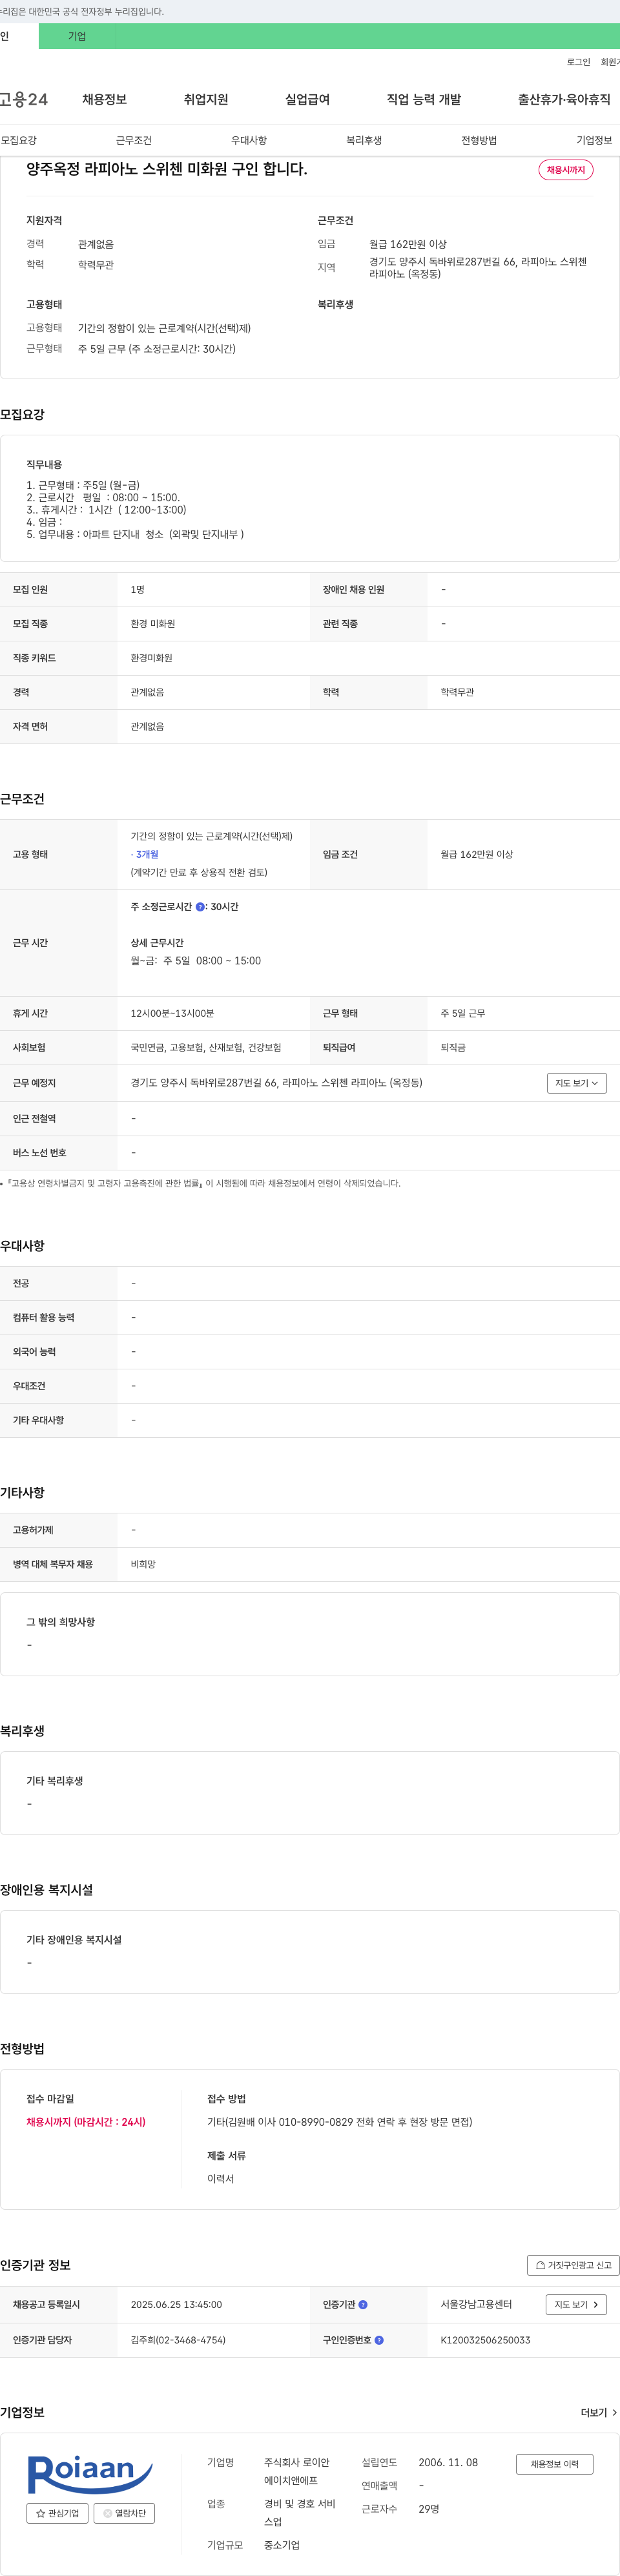The width and height of the screenshot is (620, 2576).
Task: Jump to 근무조건 section tab
Action: (x=134, y=140)
